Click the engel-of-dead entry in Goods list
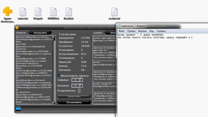The width and height of the screenshot is (208, 117). (x=104, y=85)
